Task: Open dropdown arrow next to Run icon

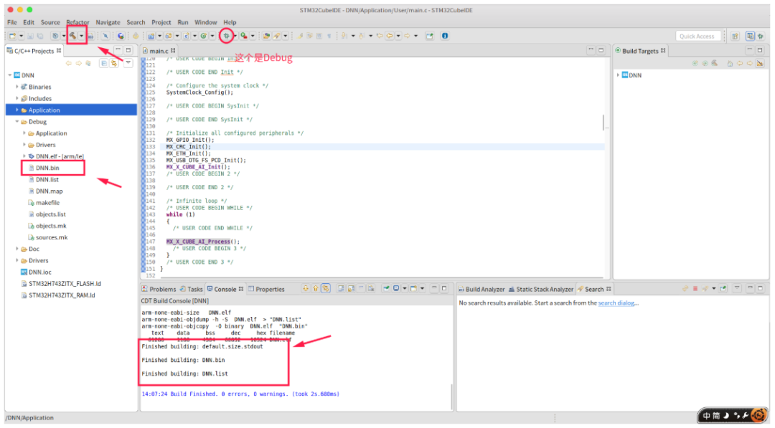Action: point(253,36)
